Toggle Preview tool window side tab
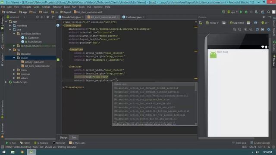276x155 pixels. pyautogui.click(x=274, y=61)
